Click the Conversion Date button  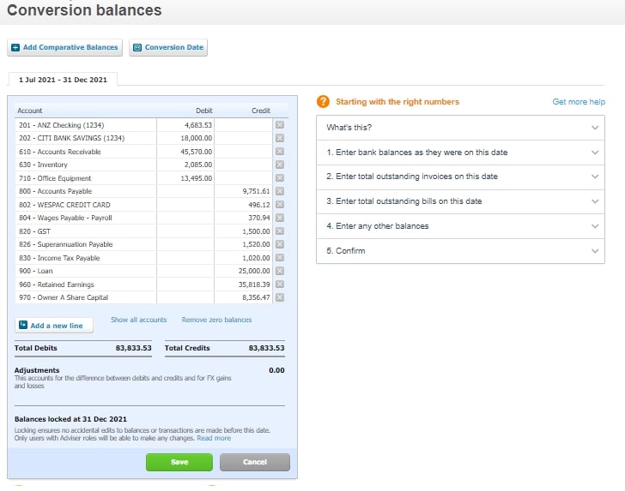pyautogui.click(x=168, y=47)
